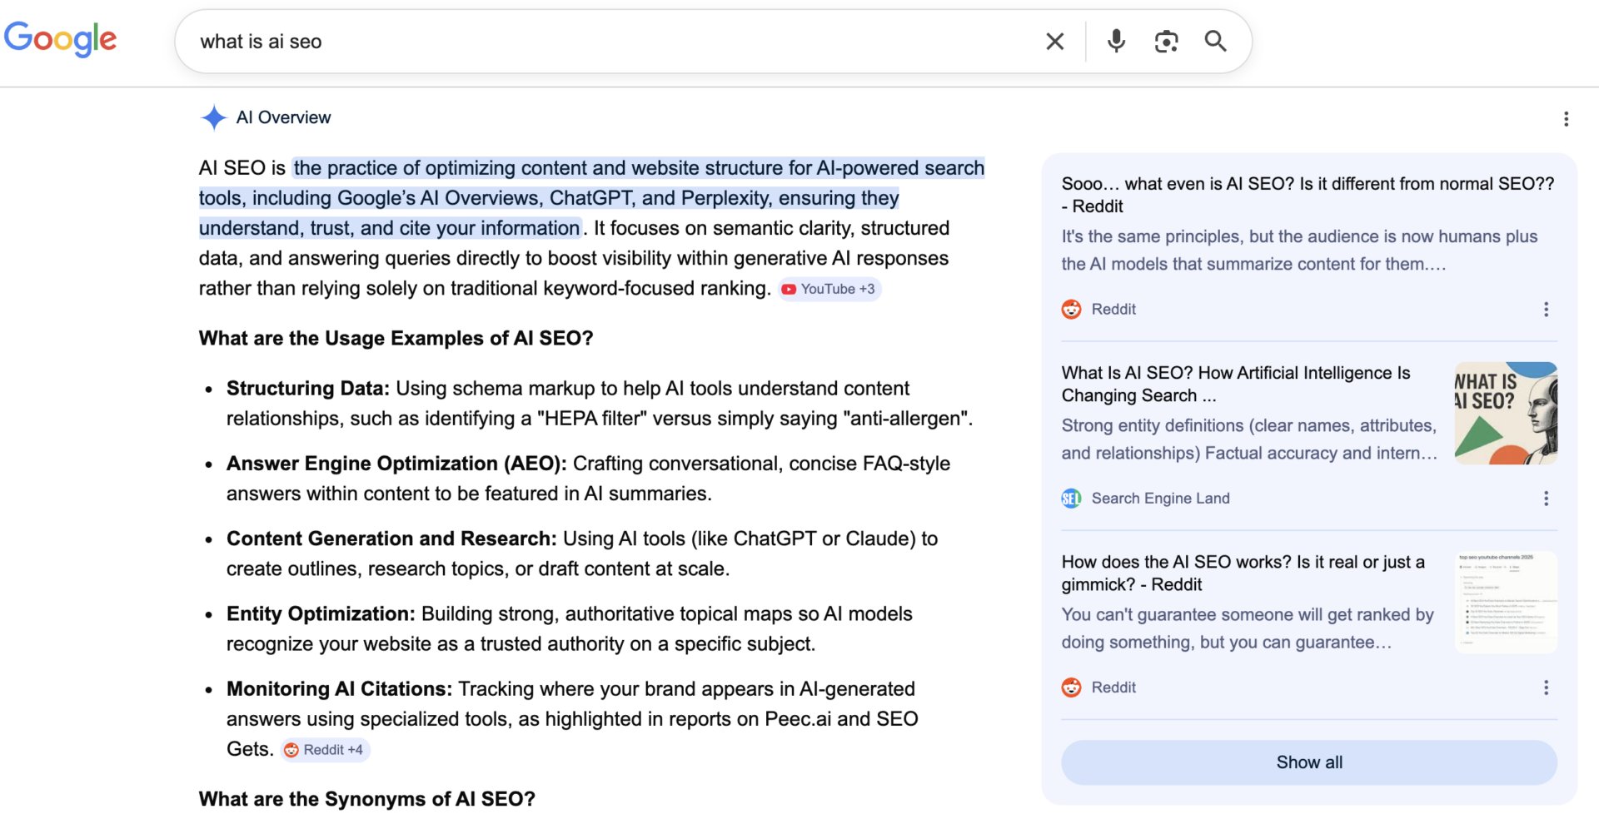Click snippet 'You can't guarantee someone will get ranked'

[1248, 628]
